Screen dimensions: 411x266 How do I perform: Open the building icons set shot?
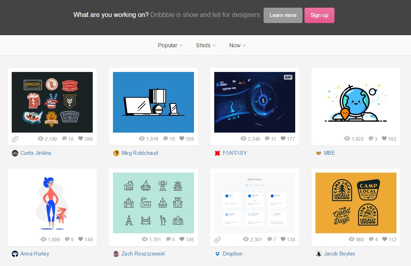point(153,203)
